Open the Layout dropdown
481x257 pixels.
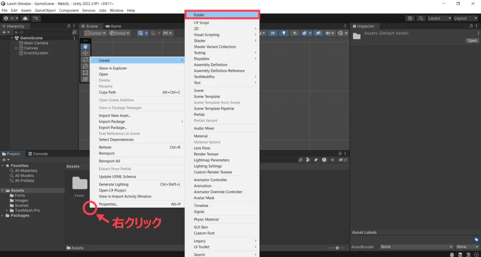point(465,18)
